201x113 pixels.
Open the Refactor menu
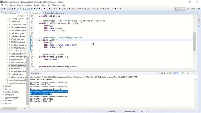coord(20,5)
